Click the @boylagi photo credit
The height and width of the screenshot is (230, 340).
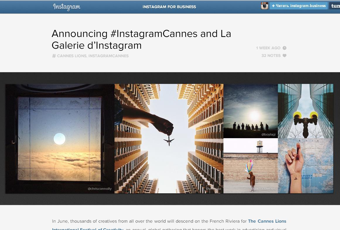(268, 134)
